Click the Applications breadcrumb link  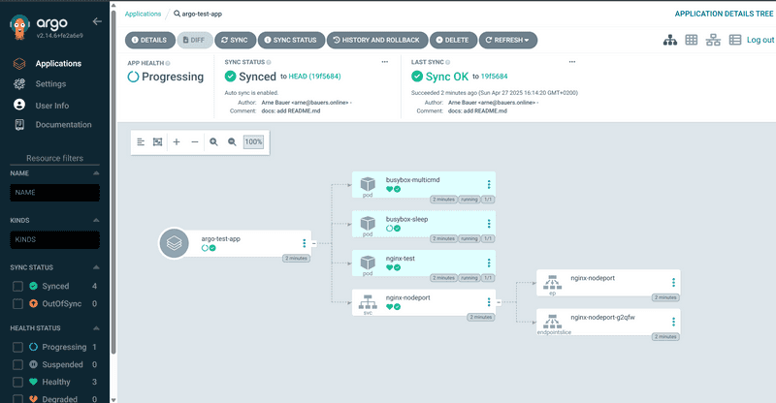143,14
